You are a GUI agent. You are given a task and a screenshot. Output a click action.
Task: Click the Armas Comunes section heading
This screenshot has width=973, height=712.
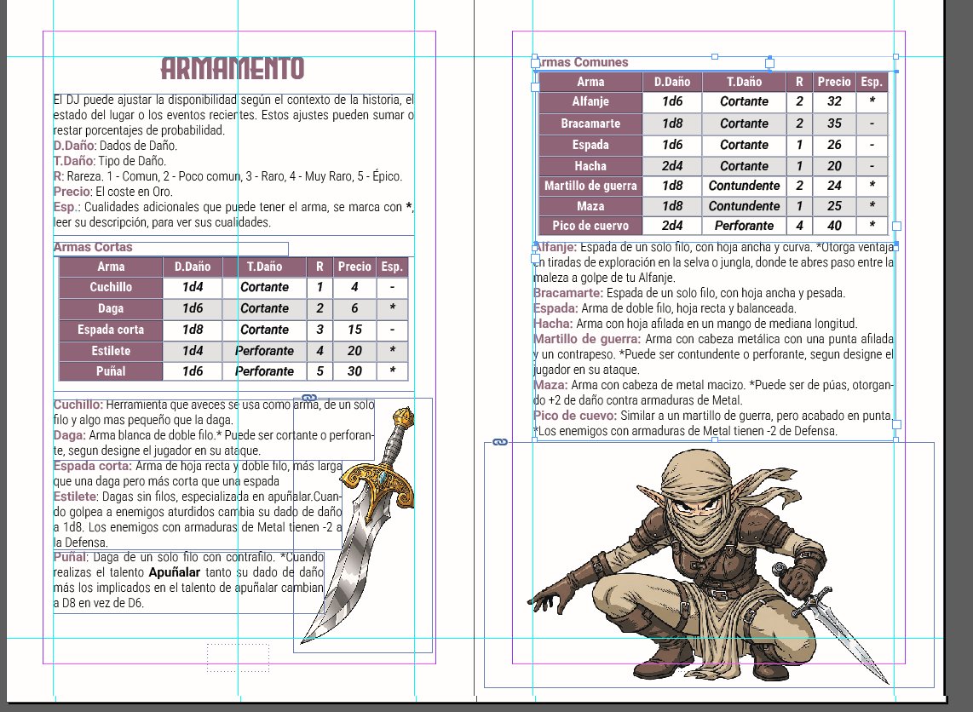(580, 62)
